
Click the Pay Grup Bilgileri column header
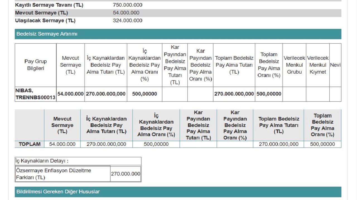(35, 65)
